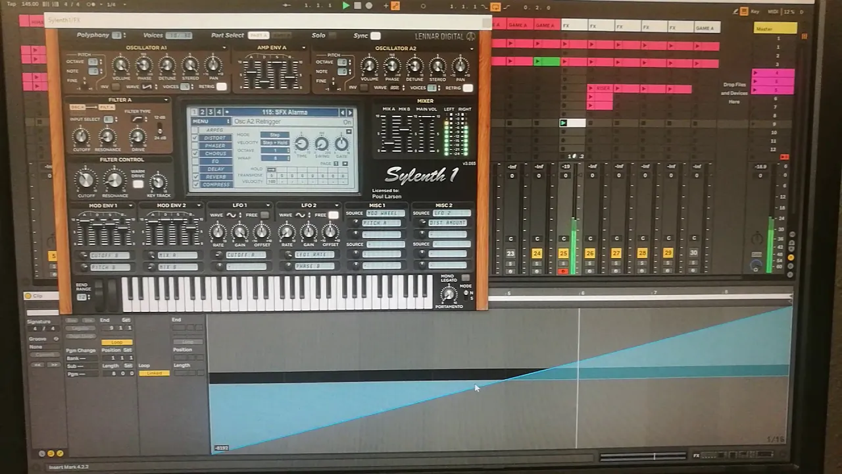
Task: Toggle the Warm Drive button
Action: click(x=137, y=184)
